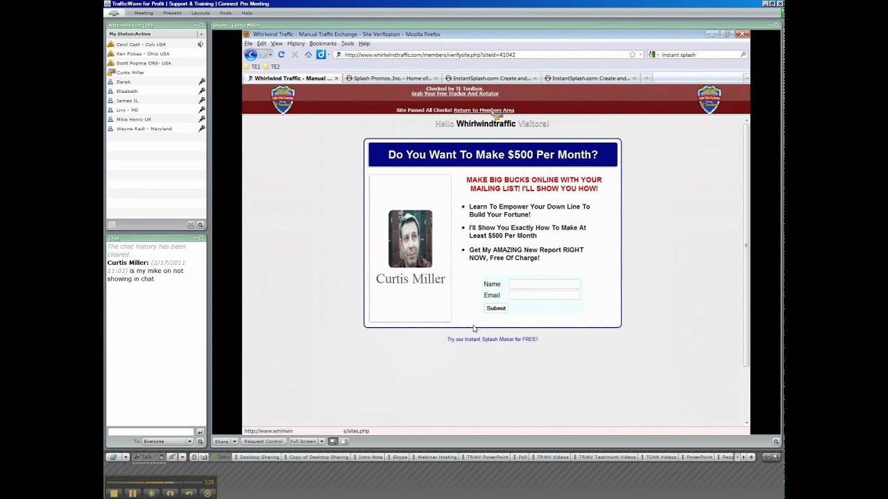Click the search magnifier in Firefox search box
Viewport: 888px width, 499px height.
click(x=743, y=55)
